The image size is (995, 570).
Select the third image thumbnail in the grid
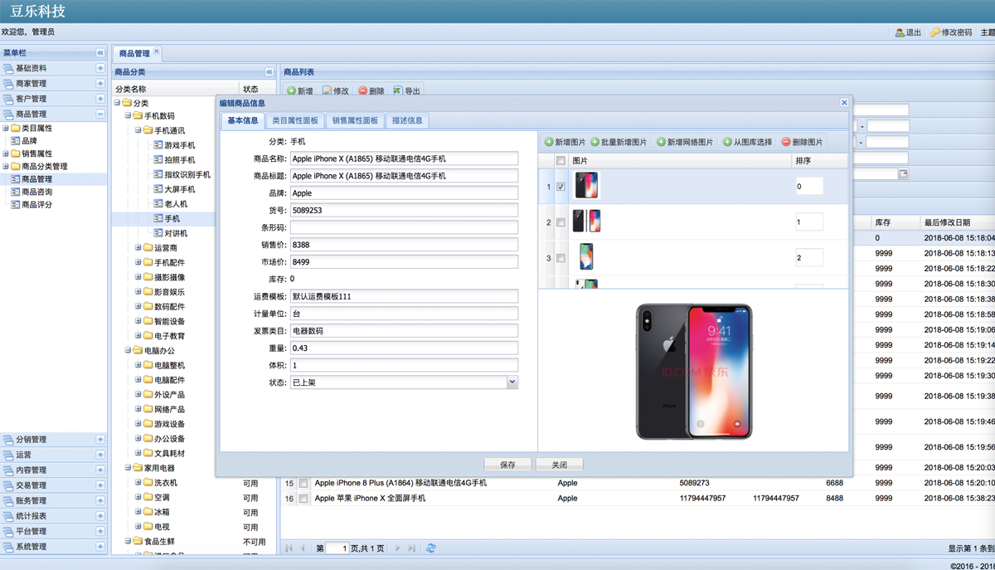coord(586,257)
